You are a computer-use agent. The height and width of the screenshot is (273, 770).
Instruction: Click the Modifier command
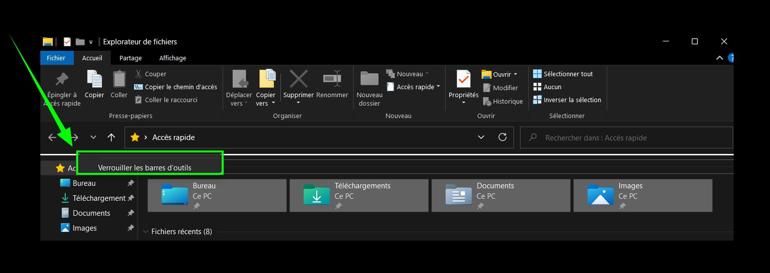[x=501, y=88]
